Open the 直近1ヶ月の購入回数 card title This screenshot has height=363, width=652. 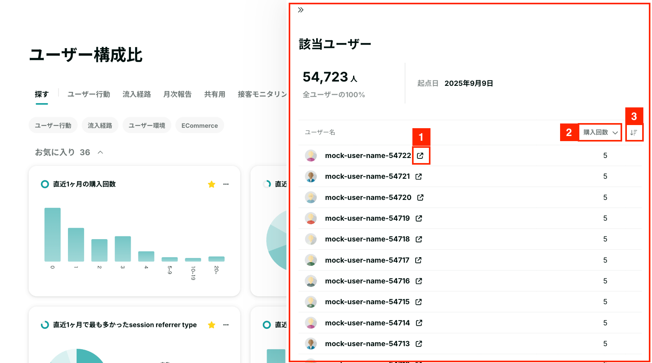84,184
